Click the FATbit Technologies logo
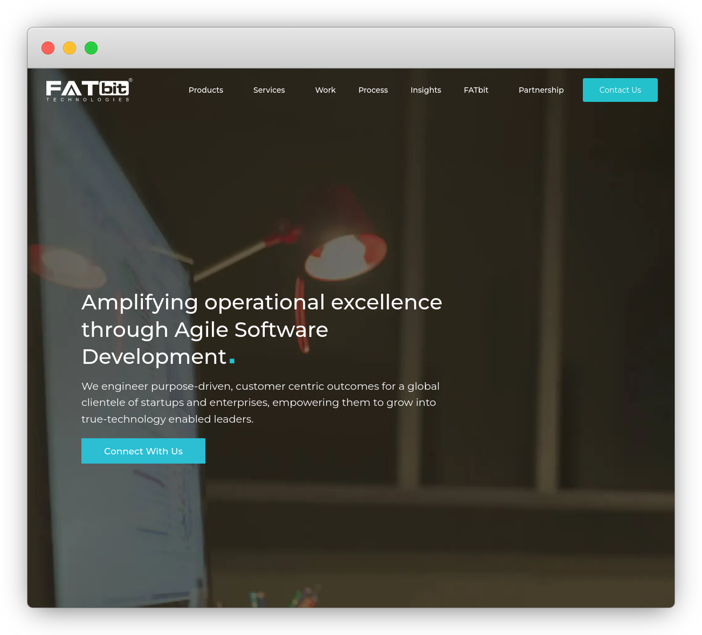 [x=88, y=90]
